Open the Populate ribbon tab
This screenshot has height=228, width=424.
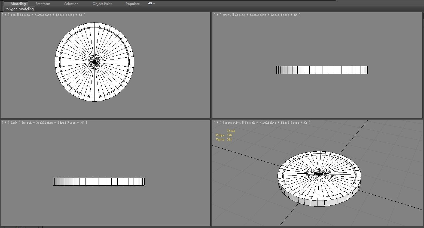[x=133, y=4]
